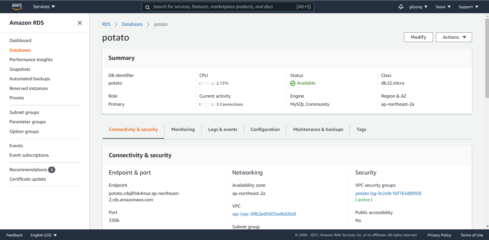This screenshot has width=489, height=240.
Task: Click the 2.13% CPU value
Action: (x=222, y=83)
